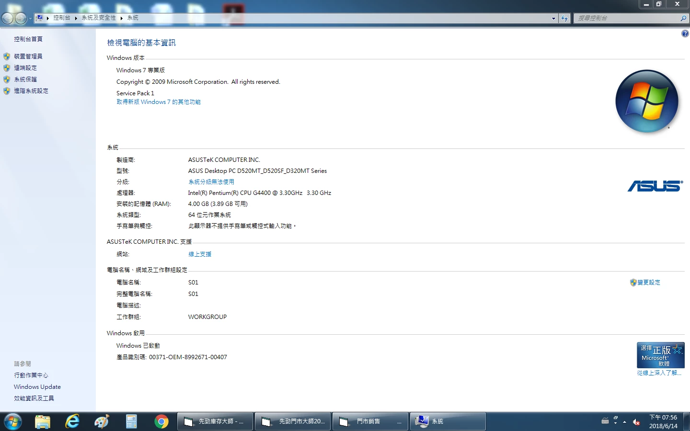Click the Back navigation arrow button
Image resolution: width=690 pixels, height=431 pixels.
coord(8,18)
